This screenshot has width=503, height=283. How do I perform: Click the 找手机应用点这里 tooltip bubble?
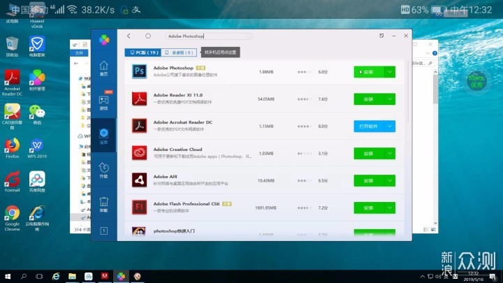click(220, 52)
